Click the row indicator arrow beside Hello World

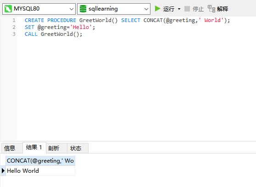pos(3,171)
